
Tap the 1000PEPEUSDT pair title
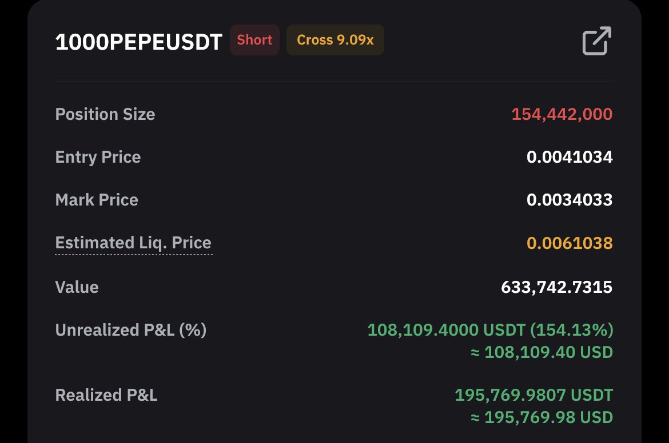[139, 42]
